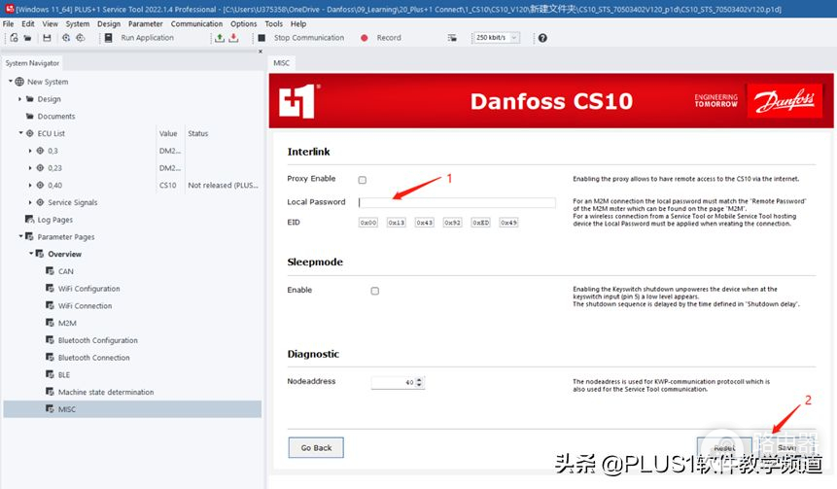837x489 pixels.
Task: Click the Go Back button
Action: (x=316, y=448)
